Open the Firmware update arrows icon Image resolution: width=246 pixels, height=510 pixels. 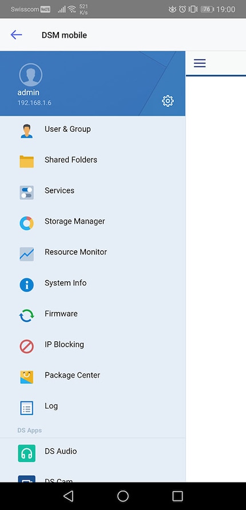coord(27,316)
